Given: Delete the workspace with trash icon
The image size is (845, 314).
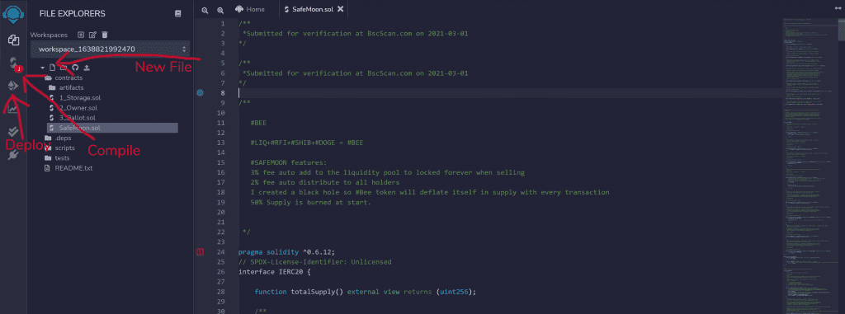Looking at the screenshot, I should point(105,35).
